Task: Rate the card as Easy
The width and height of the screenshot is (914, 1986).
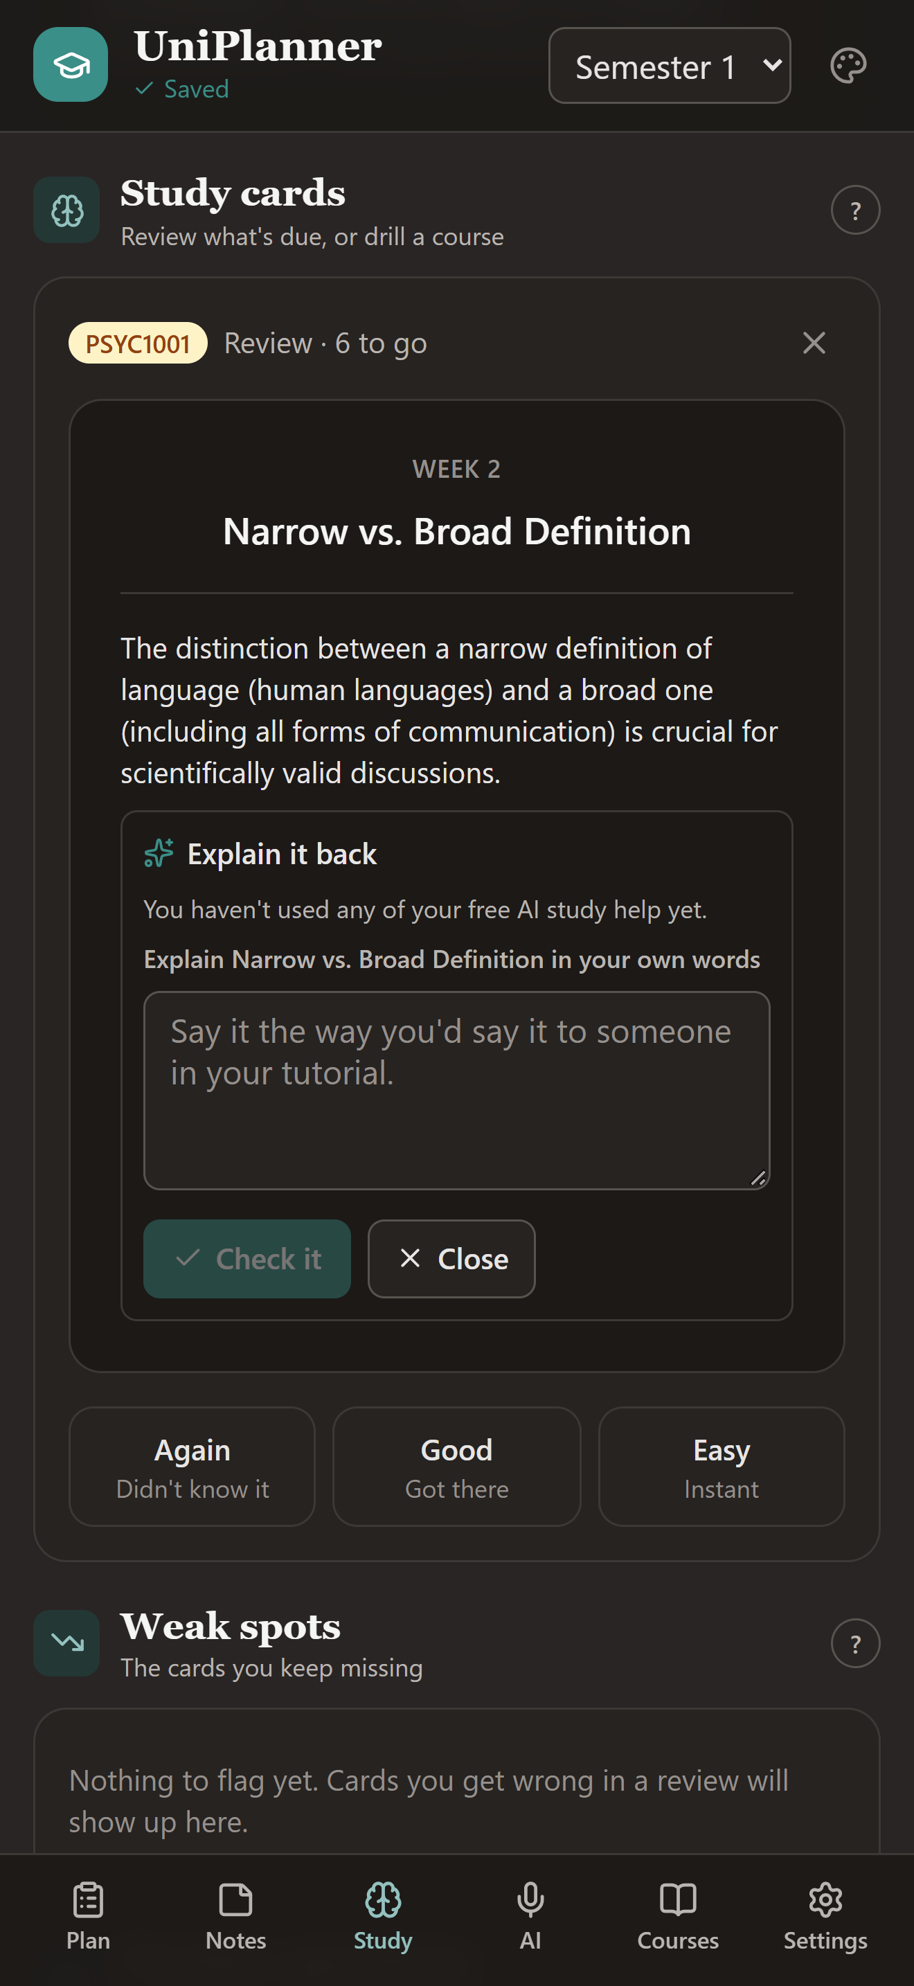Action: (x=722, y=1467)
